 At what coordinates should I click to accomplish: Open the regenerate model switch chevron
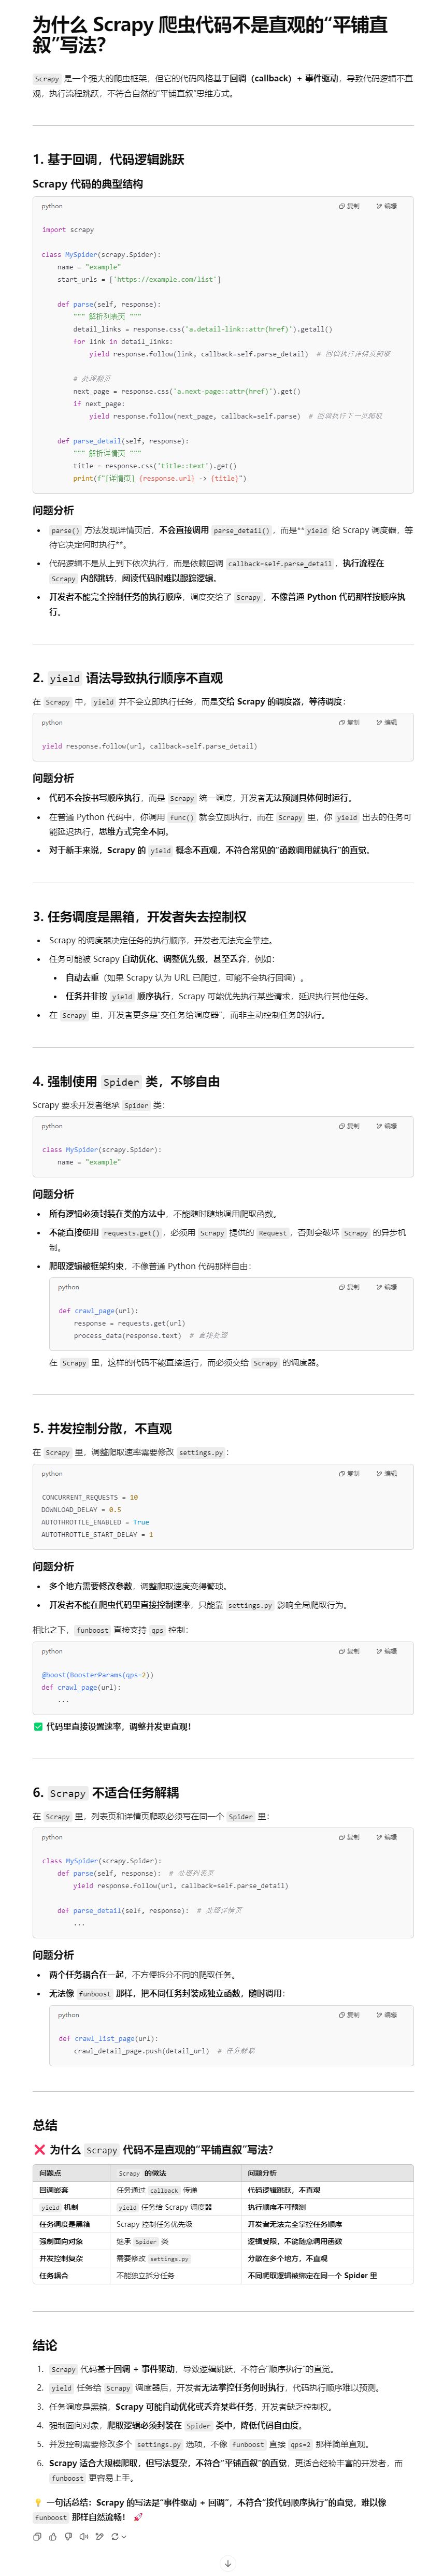(x=124, y=2536)
